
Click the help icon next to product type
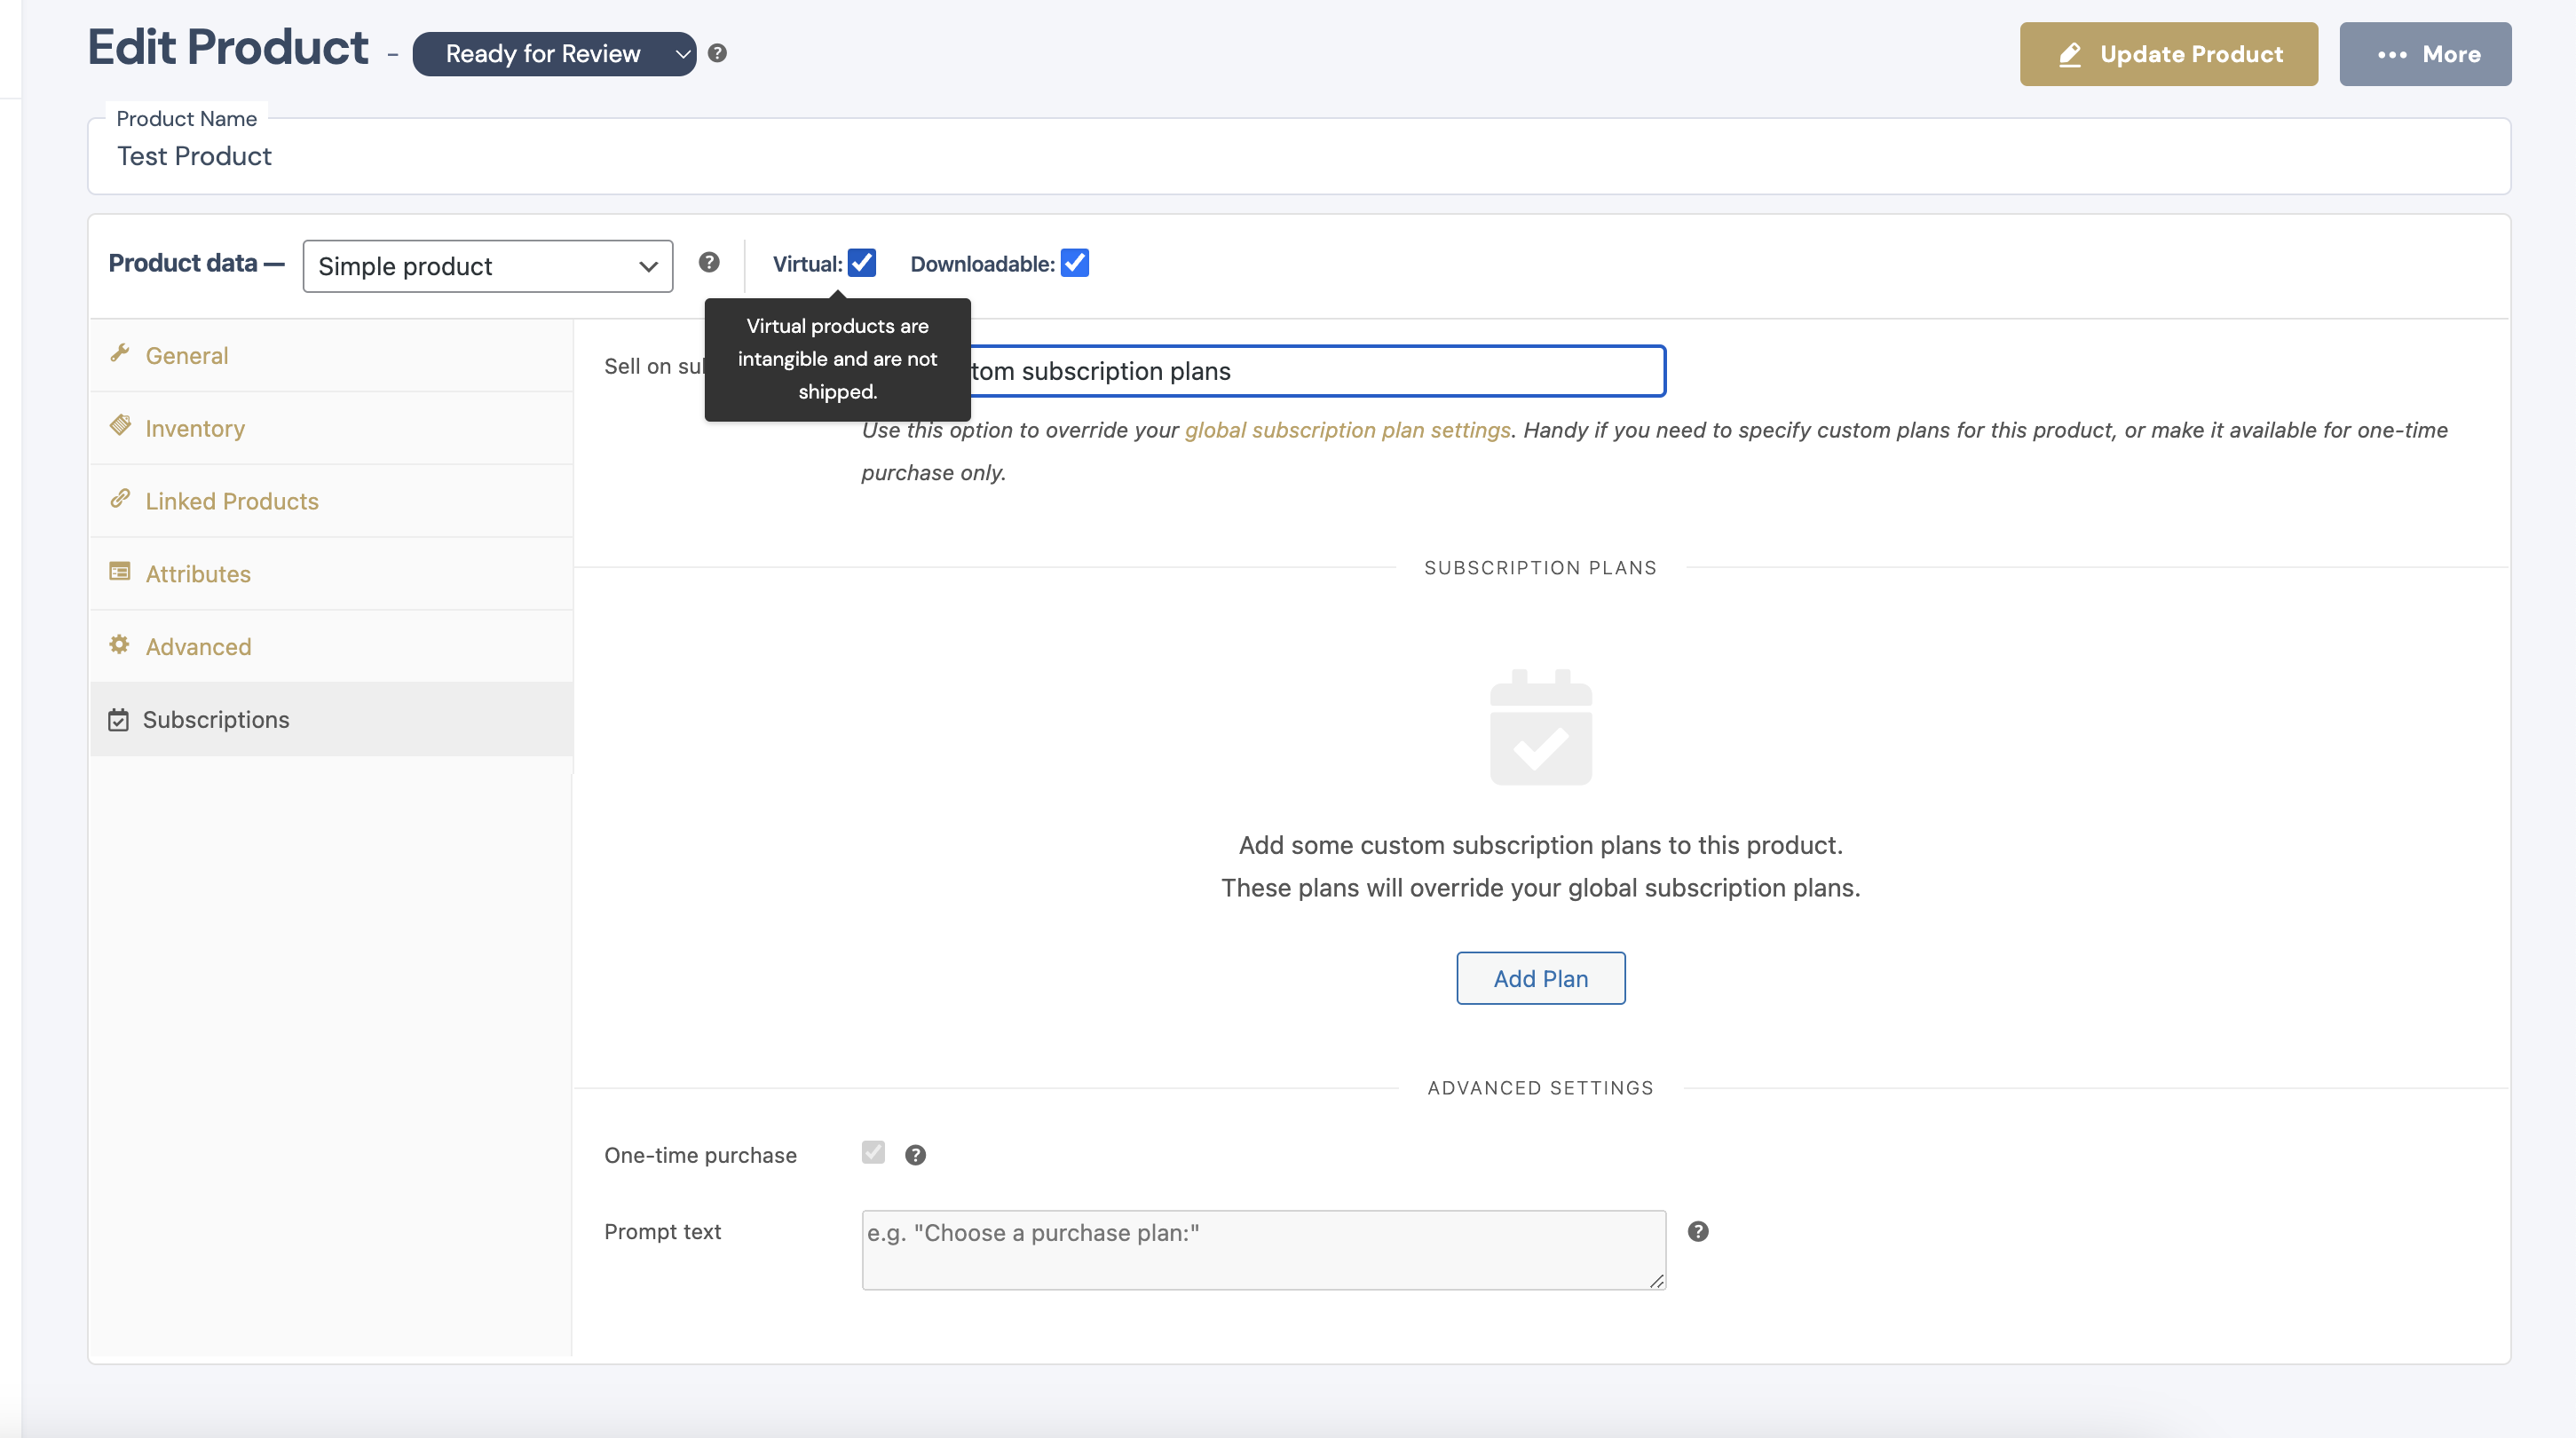click(709, 262)
